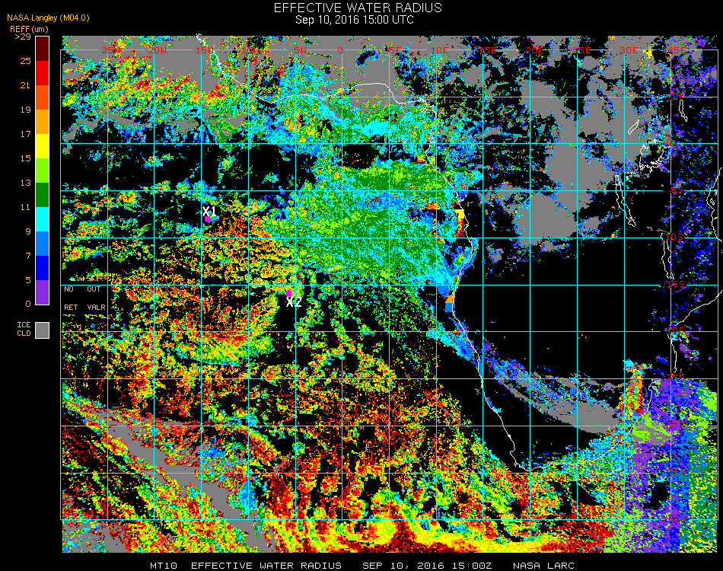Click the 'ICE CLD' legend label
Screen dimensions: 723x571
pyautogui.click(x=24, y=330)
